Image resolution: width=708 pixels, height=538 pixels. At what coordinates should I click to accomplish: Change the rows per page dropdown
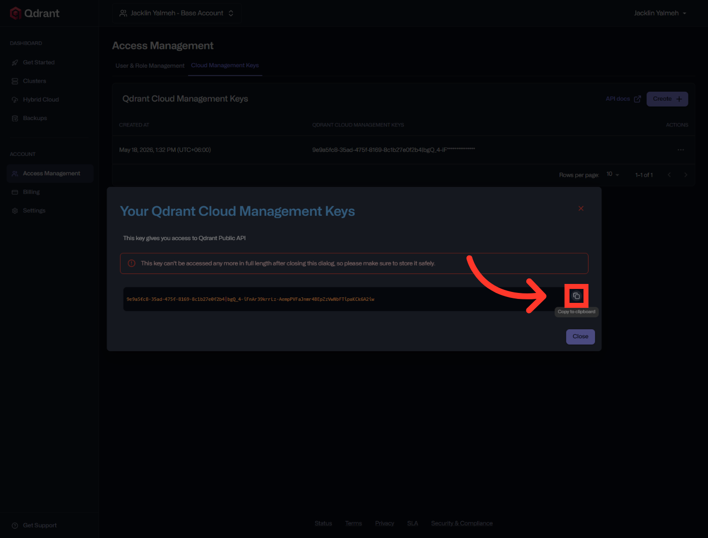[x=612, y=174]
